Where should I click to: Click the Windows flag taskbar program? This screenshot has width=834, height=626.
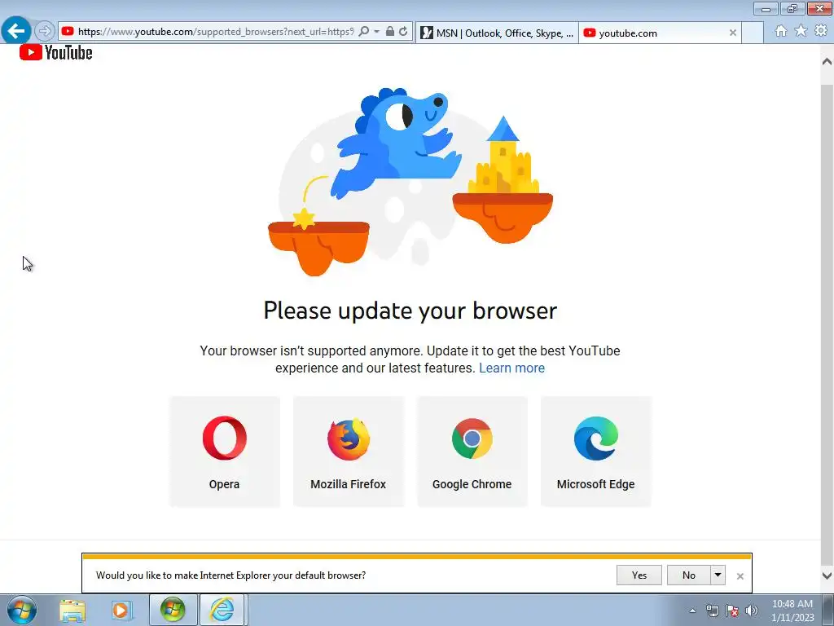173,610
